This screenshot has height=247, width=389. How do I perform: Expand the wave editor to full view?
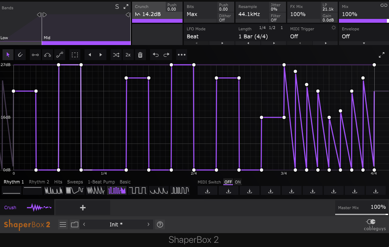(381, 55)
